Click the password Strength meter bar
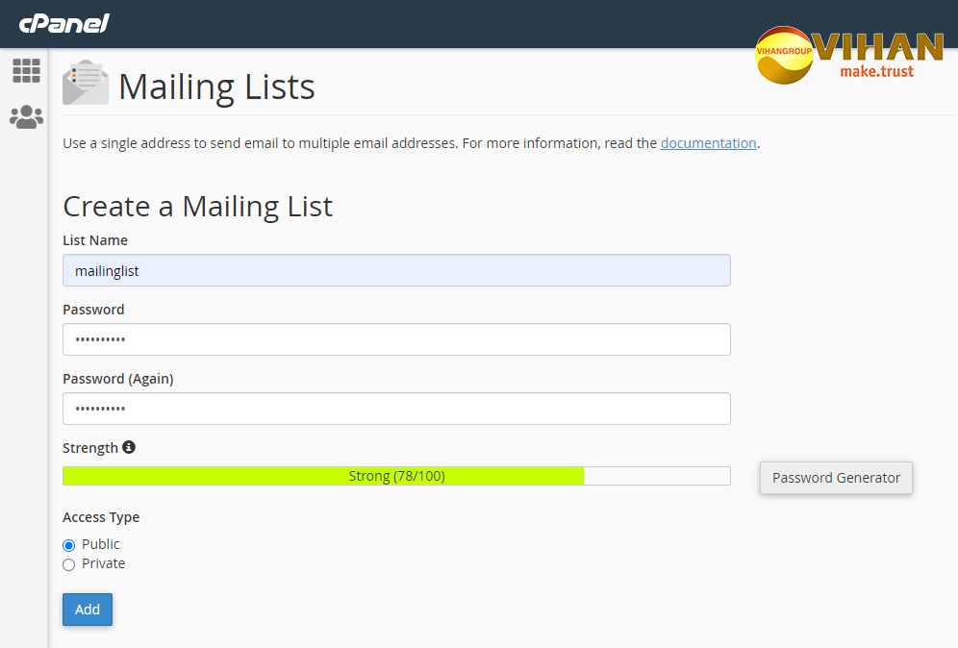This screenshot has height=648, width=958. coord(396,476)
